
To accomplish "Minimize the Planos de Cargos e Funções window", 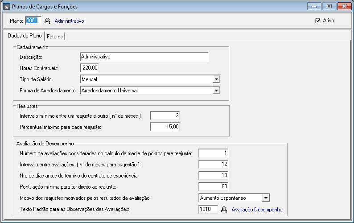I will click(x=314, y=6).
